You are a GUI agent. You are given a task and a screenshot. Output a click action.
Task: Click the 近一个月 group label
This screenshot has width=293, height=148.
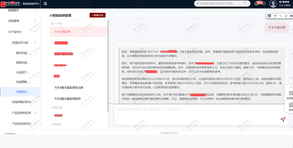(57, 24)
